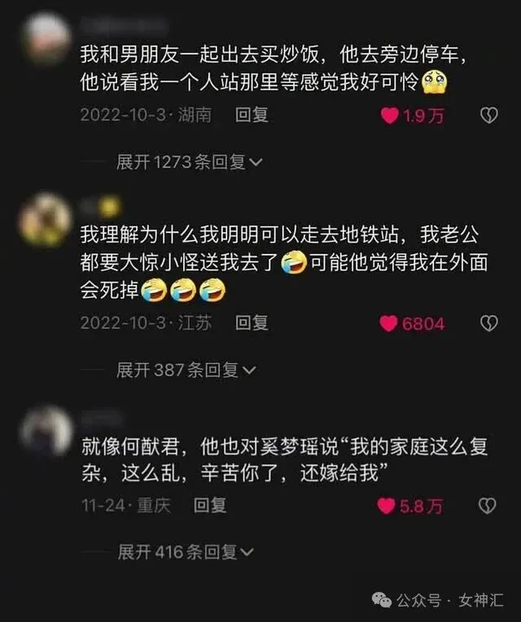Reply to the 湖南 fried rice comment
Image resolution: width=521 pixels, height=622 pixels.
tap(252, 115)
